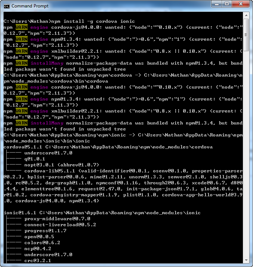Click the scrollbar down arrow
Viewport: 253px width, 267px height.
tap(246, 260)
